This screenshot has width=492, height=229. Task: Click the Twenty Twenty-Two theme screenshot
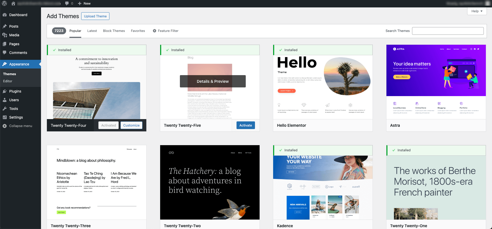pyautogui.click(x=210, y=182)
